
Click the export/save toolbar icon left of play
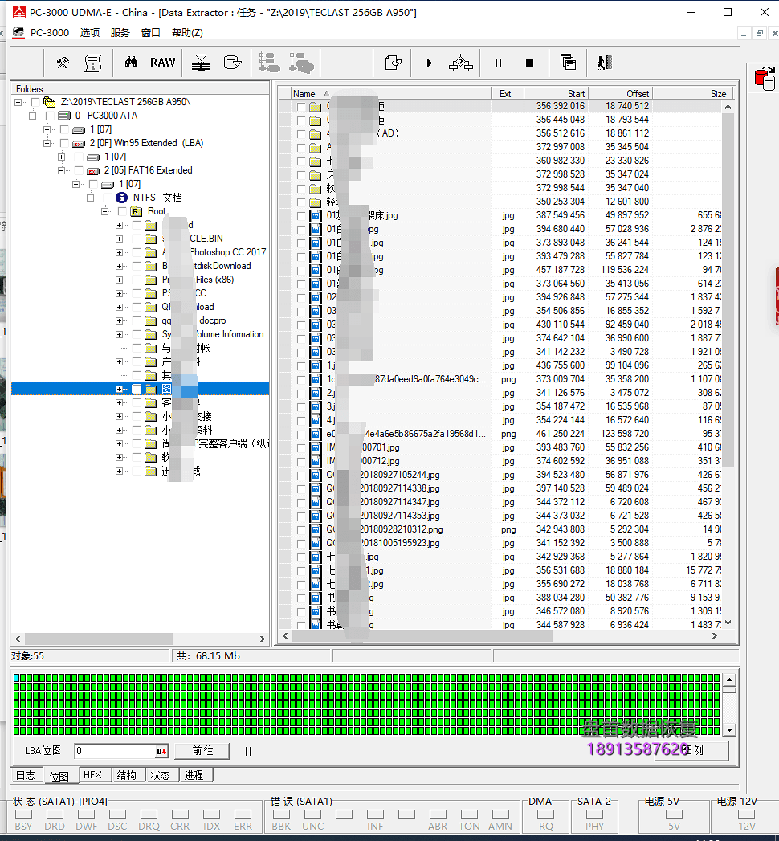pos(394,63)
